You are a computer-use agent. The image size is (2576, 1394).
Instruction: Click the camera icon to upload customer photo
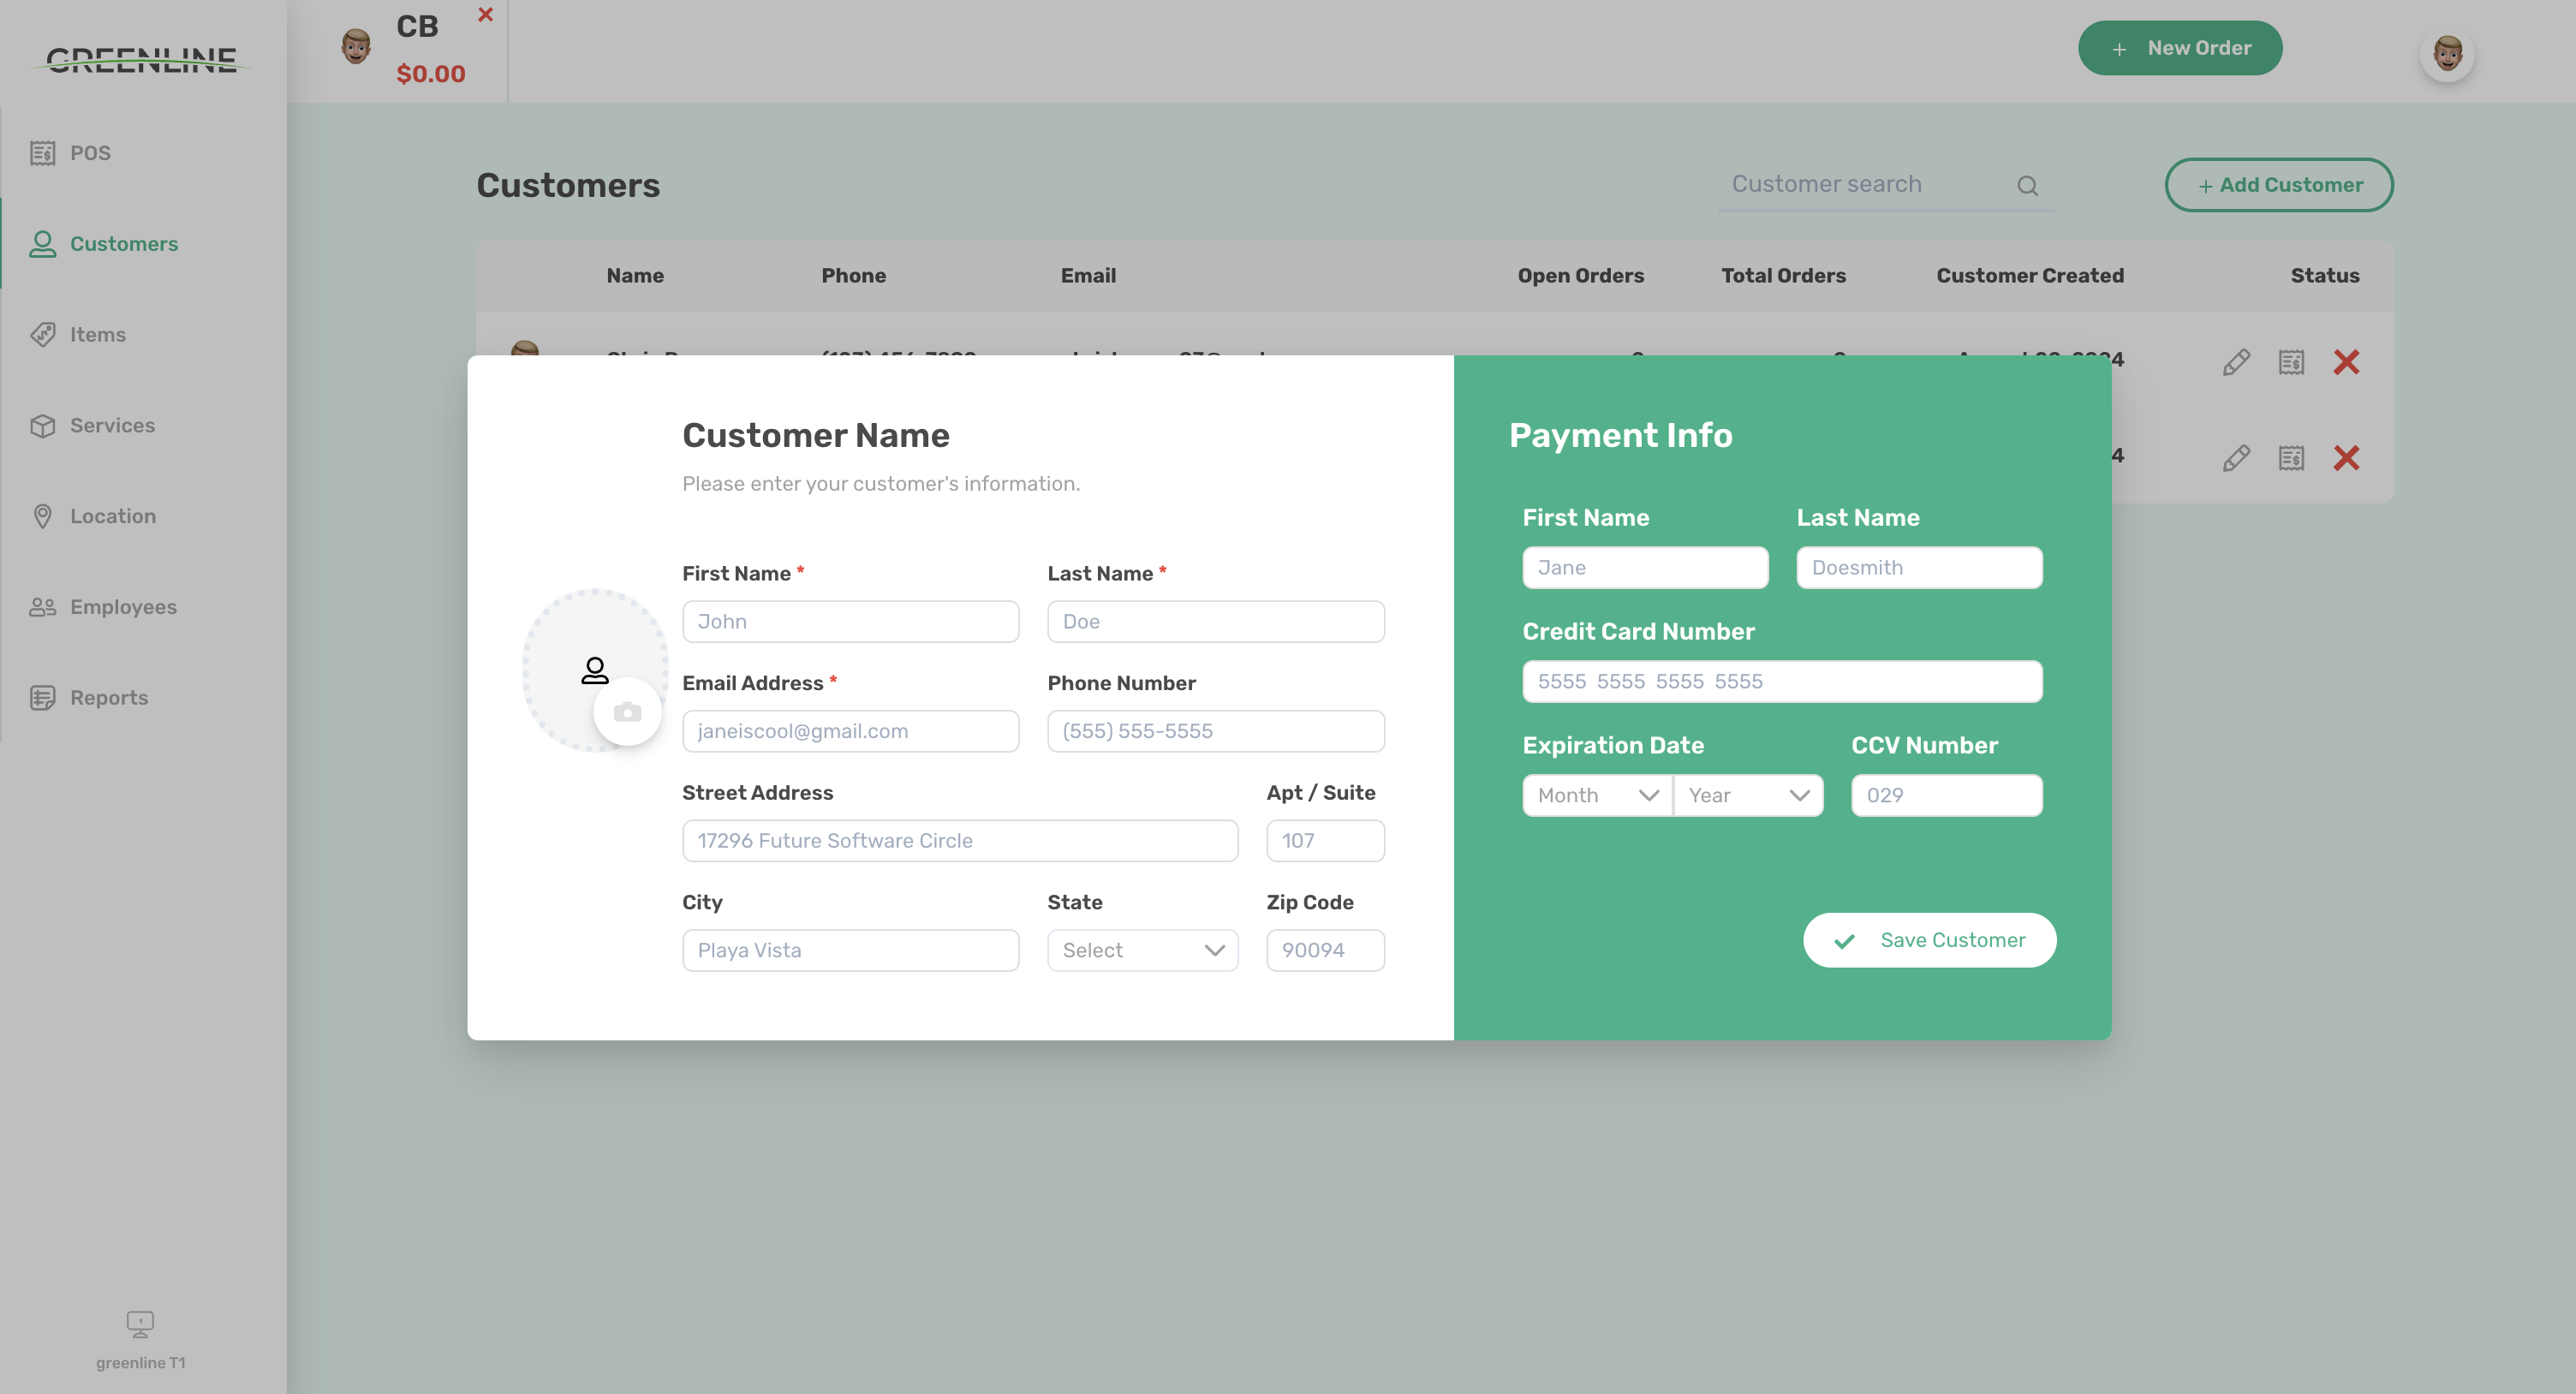[x=627, y=711]
